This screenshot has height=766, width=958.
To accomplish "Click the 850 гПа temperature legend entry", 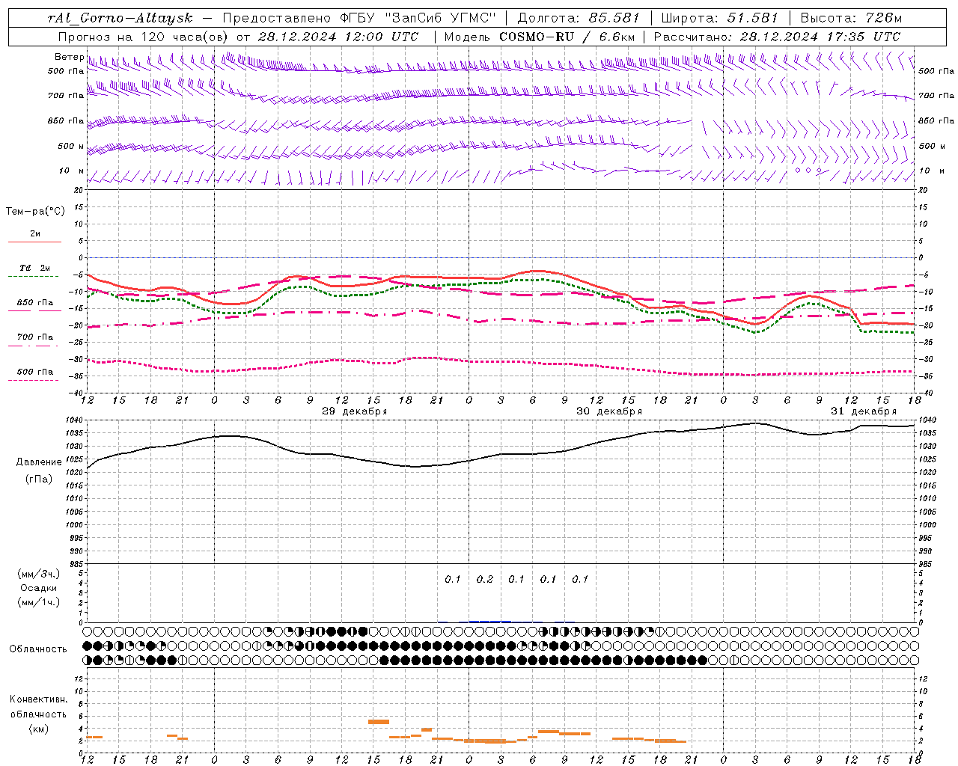I will (x=34, y=302).
